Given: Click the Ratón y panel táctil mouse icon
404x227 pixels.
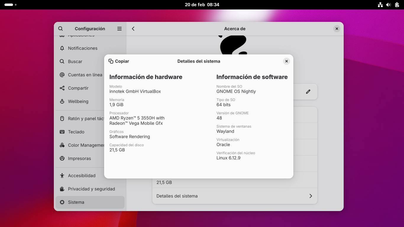Looking at the screenshot, I should click(62, 119).
